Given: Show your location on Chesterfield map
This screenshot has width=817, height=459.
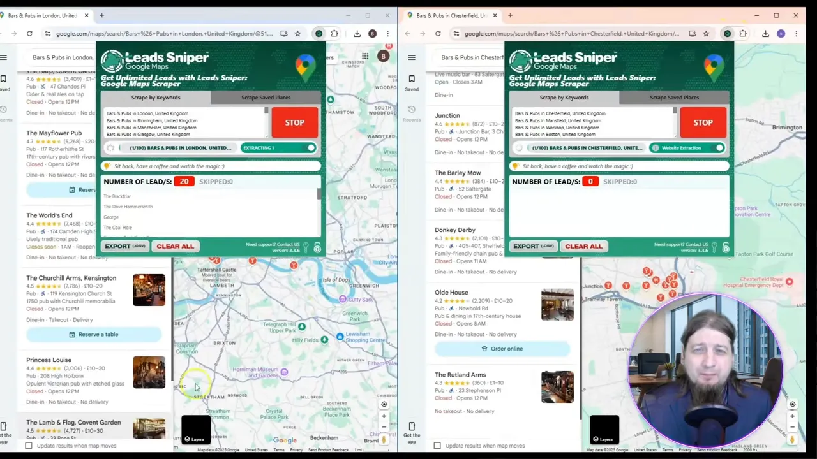Looking at the screenshot, I should pyautogui.click(x=793, y=404).
